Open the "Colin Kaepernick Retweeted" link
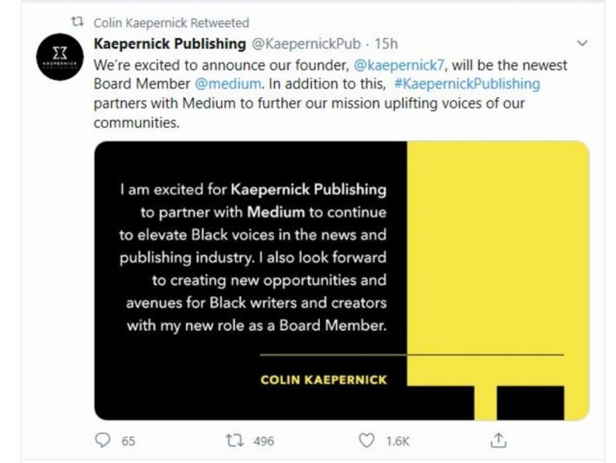The height and width of the screenshot is (463, 616). coord(172,22)
